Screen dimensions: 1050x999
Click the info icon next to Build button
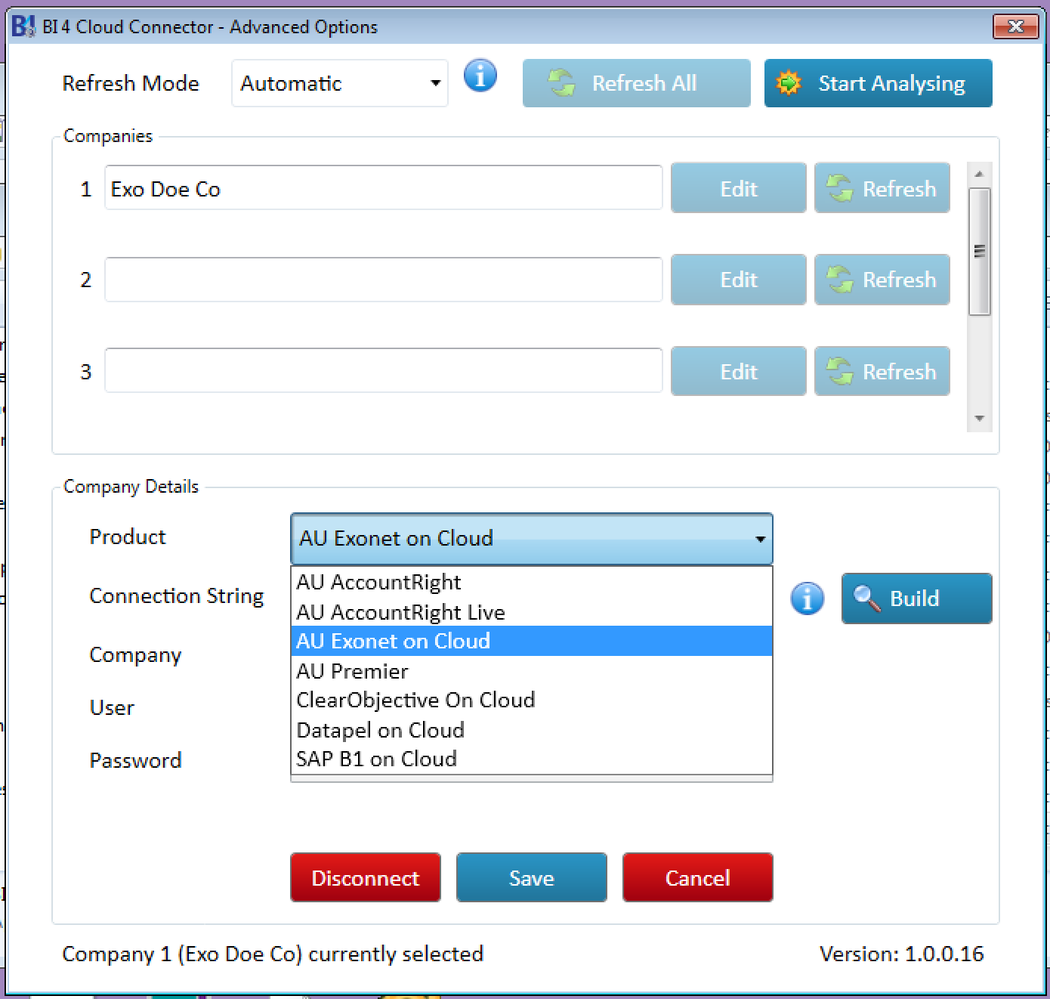(808, 598)
